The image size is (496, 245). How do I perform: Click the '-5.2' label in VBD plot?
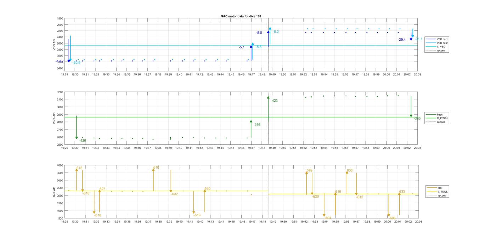(x=276, y=32)
